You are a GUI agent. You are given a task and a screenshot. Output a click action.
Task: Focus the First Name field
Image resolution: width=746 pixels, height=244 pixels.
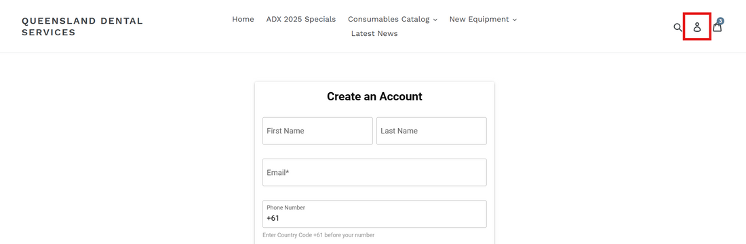[317, 131]
